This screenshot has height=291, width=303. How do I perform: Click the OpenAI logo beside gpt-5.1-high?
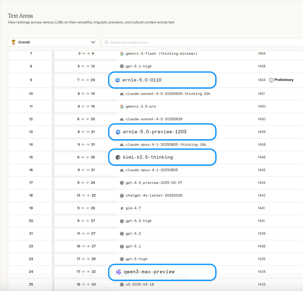(x=122, y=66)
